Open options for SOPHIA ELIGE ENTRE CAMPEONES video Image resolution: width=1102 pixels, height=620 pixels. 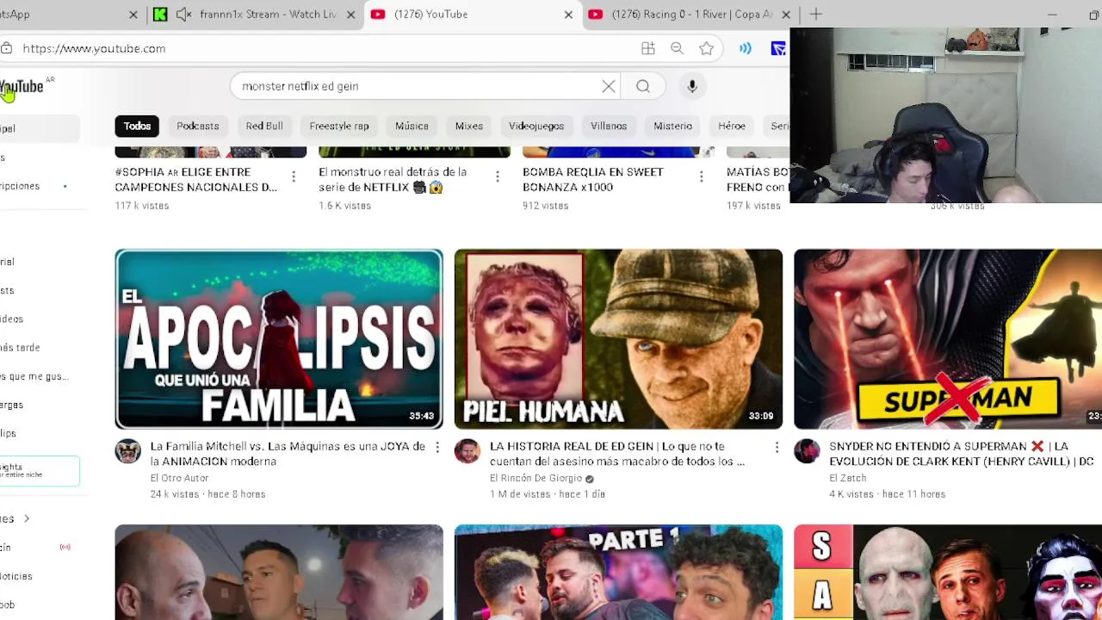coord(294,177)
